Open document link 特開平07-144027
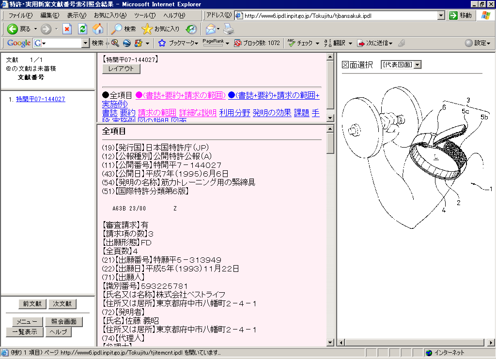This screenshot has width=496, height=359. 41,99
